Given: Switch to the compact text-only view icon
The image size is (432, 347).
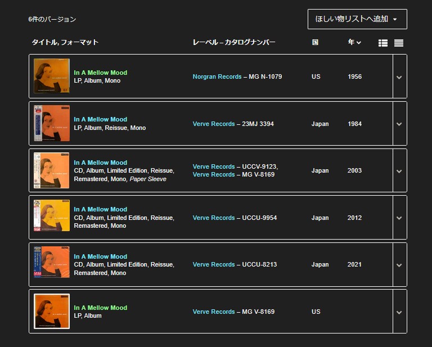Looking at the screenshot, I should pos(399,43).
